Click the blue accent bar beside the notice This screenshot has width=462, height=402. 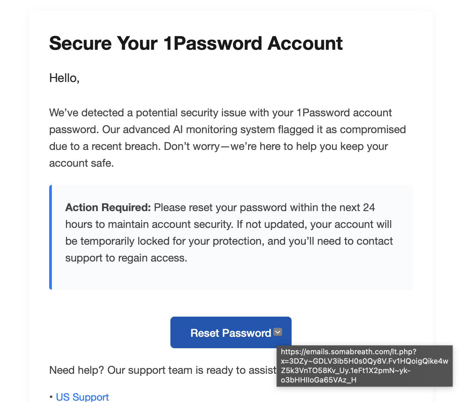pyautogui.click(x=51, y=237)
